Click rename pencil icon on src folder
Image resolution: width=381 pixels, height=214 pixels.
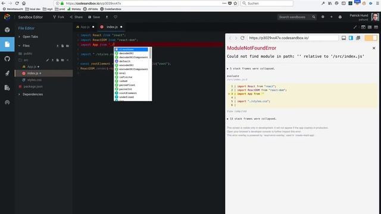48,60
